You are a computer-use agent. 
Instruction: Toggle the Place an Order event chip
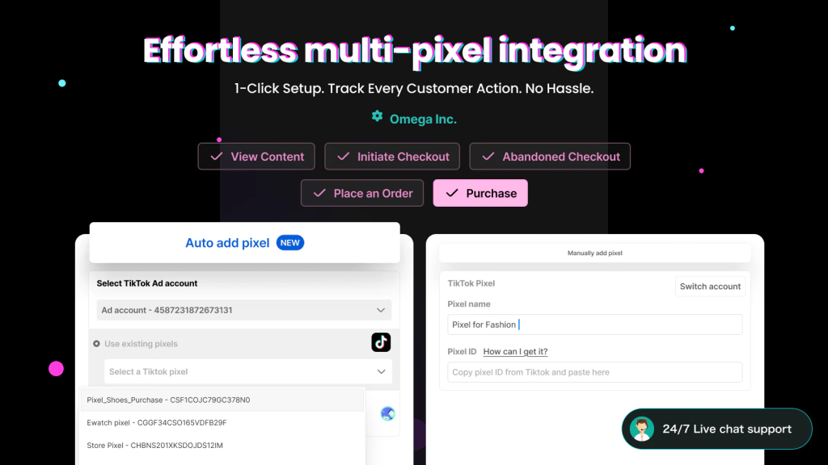(362, 193)
